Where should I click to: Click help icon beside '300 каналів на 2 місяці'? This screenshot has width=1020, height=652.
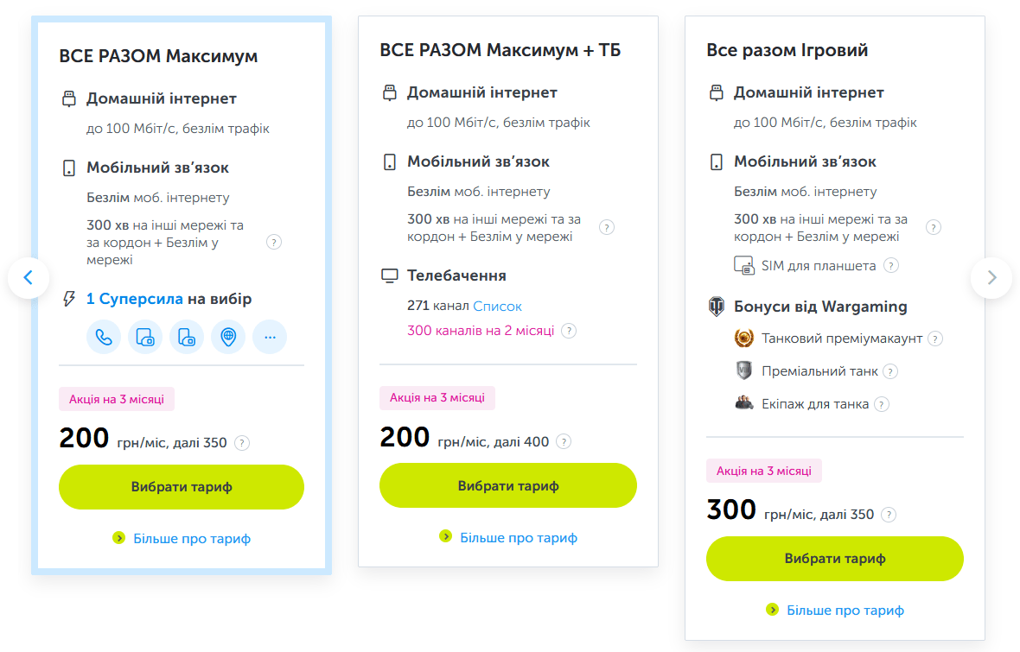[569, 330]
